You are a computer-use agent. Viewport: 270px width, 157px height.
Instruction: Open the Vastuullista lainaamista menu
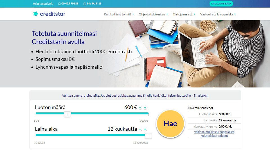click(217, 14)
